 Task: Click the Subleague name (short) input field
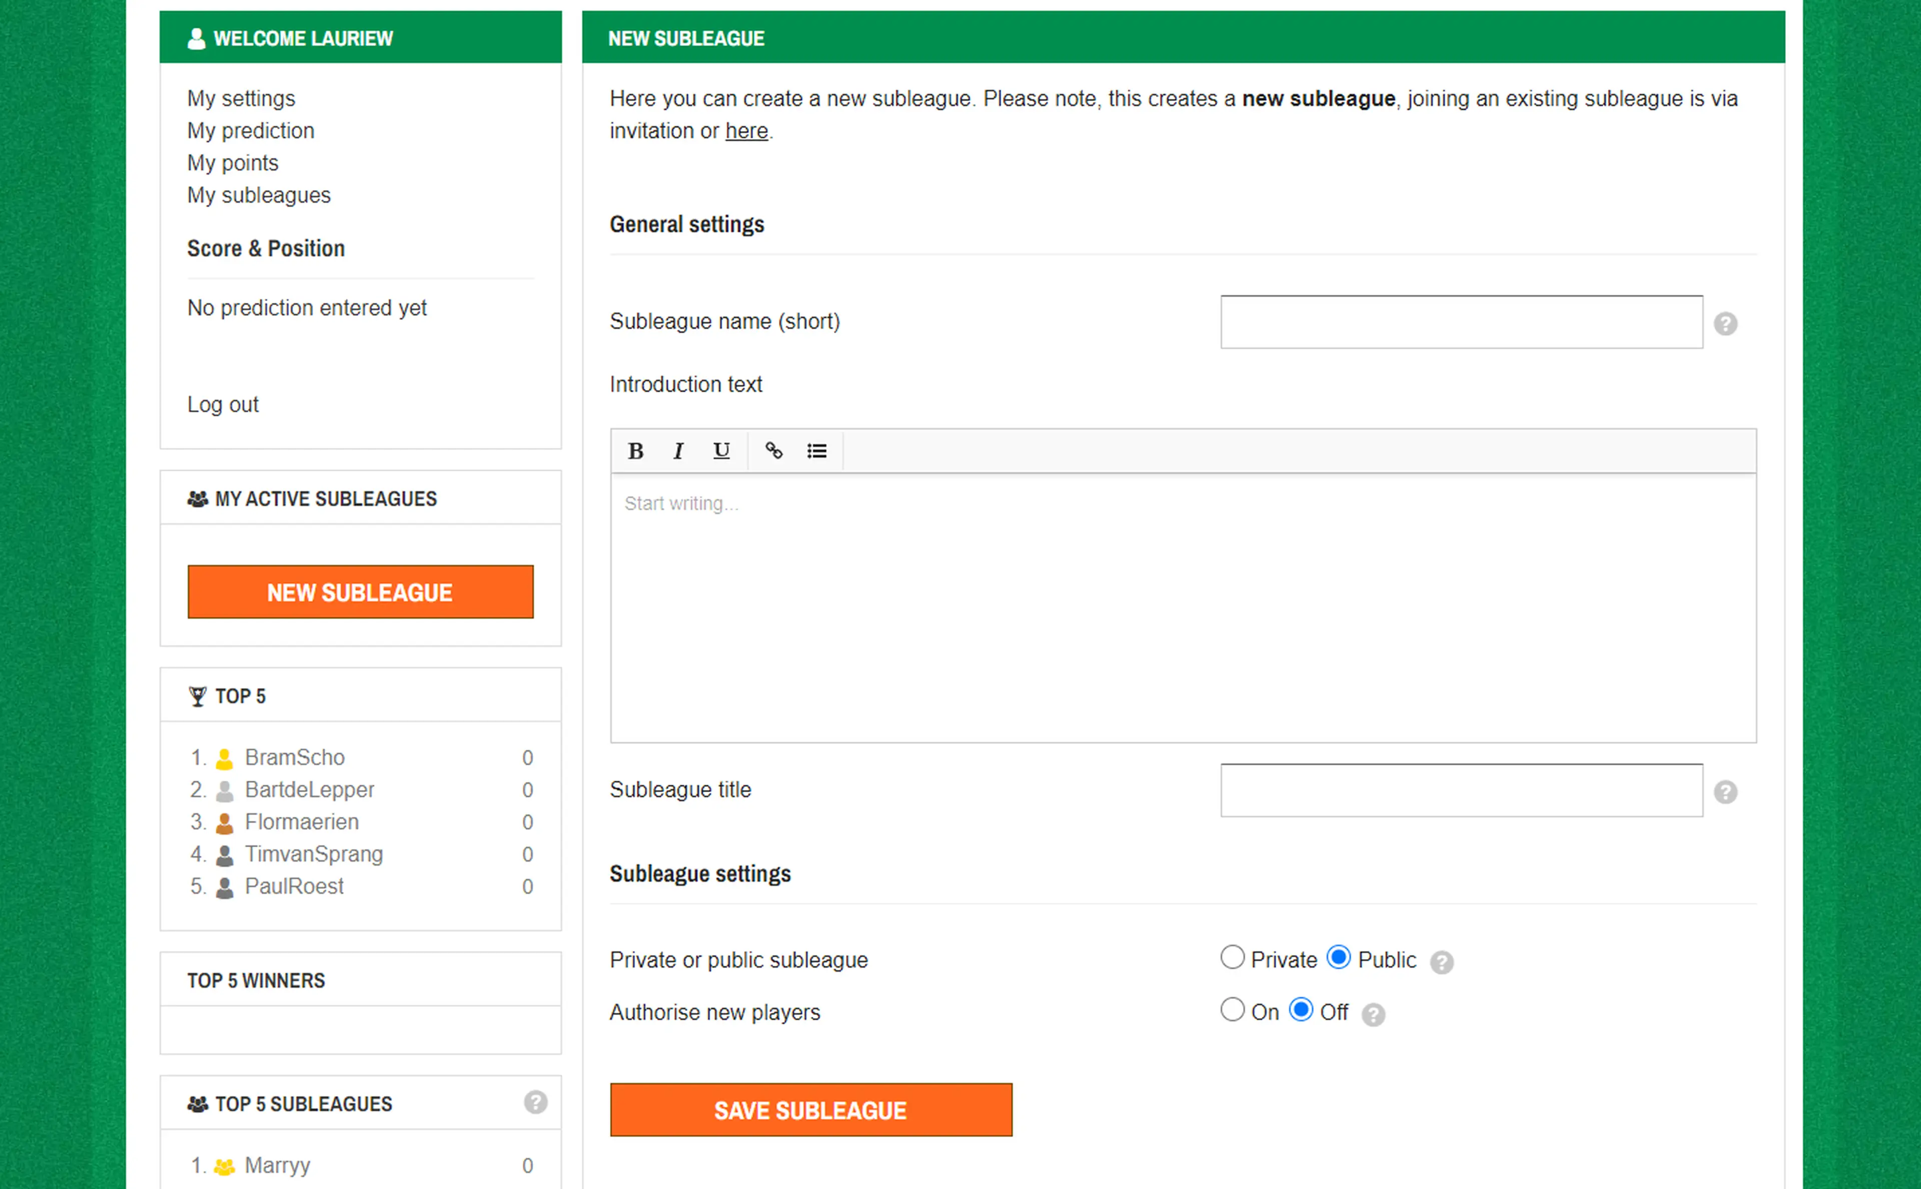[x=1461, y=322]
